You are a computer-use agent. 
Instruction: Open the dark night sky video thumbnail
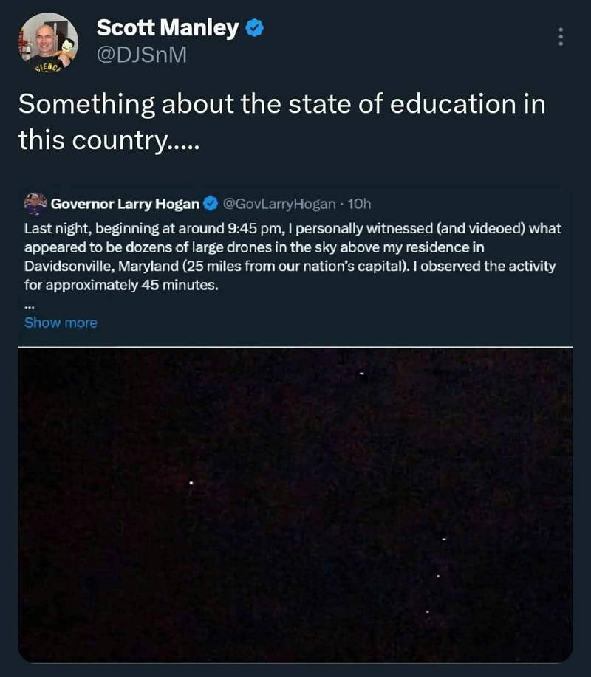(295, 505)
